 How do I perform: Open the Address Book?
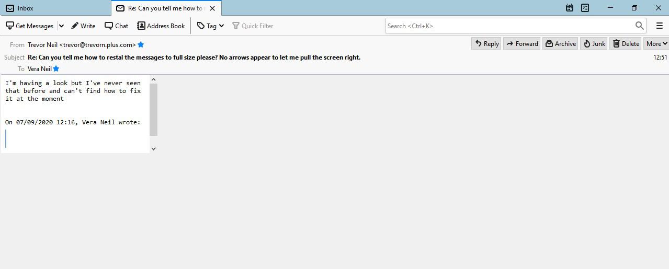[x=161, y=26]
